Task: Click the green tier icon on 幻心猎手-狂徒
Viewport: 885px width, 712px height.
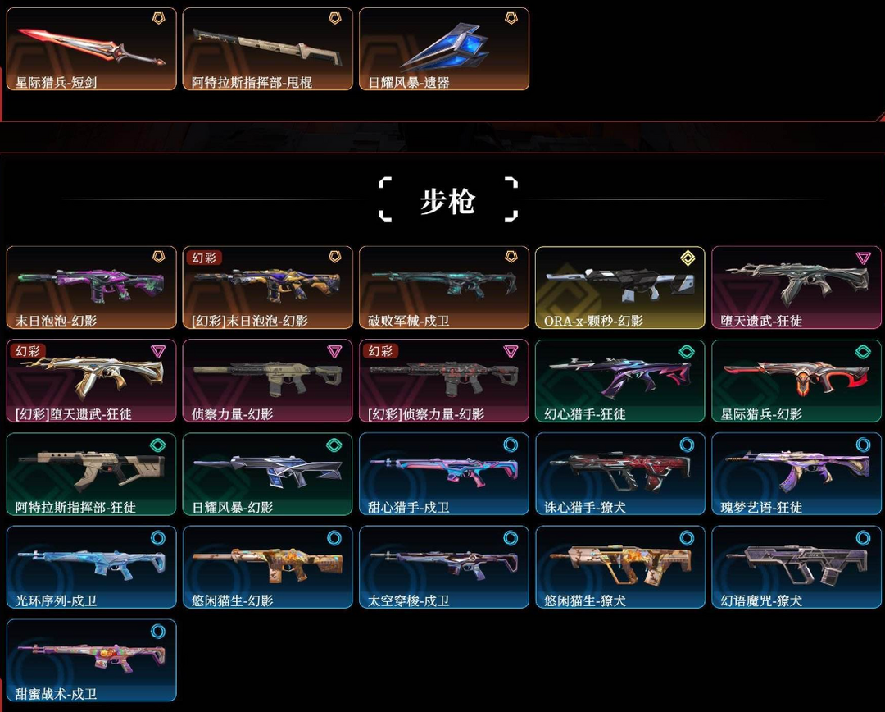Action: [x=687, y=352]
